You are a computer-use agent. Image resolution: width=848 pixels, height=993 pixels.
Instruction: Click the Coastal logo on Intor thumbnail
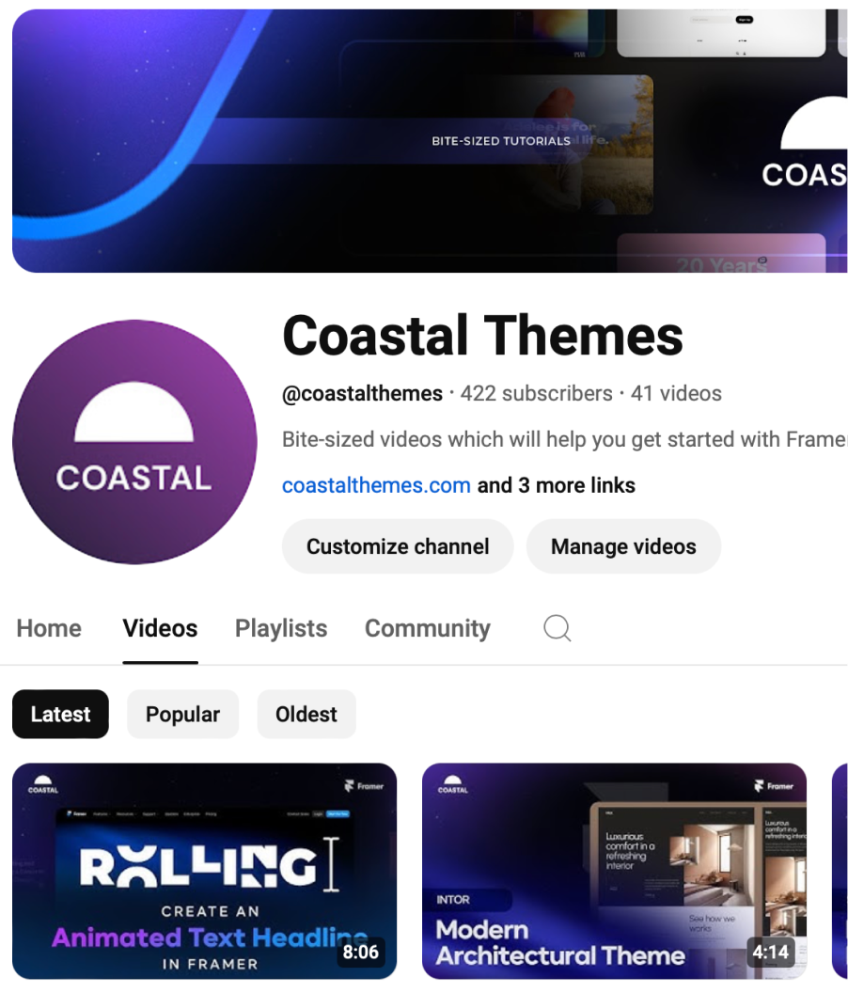pos(453,784)
